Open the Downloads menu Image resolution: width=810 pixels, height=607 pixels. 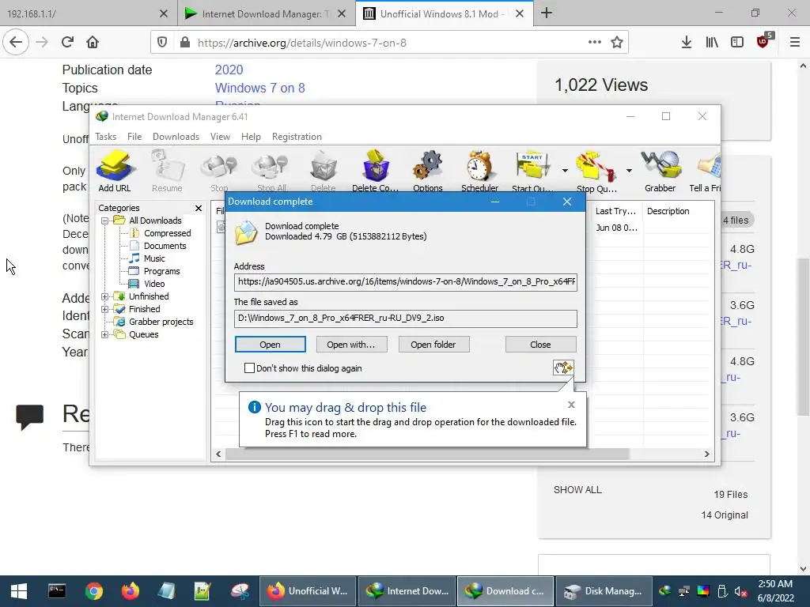point(176,137)
